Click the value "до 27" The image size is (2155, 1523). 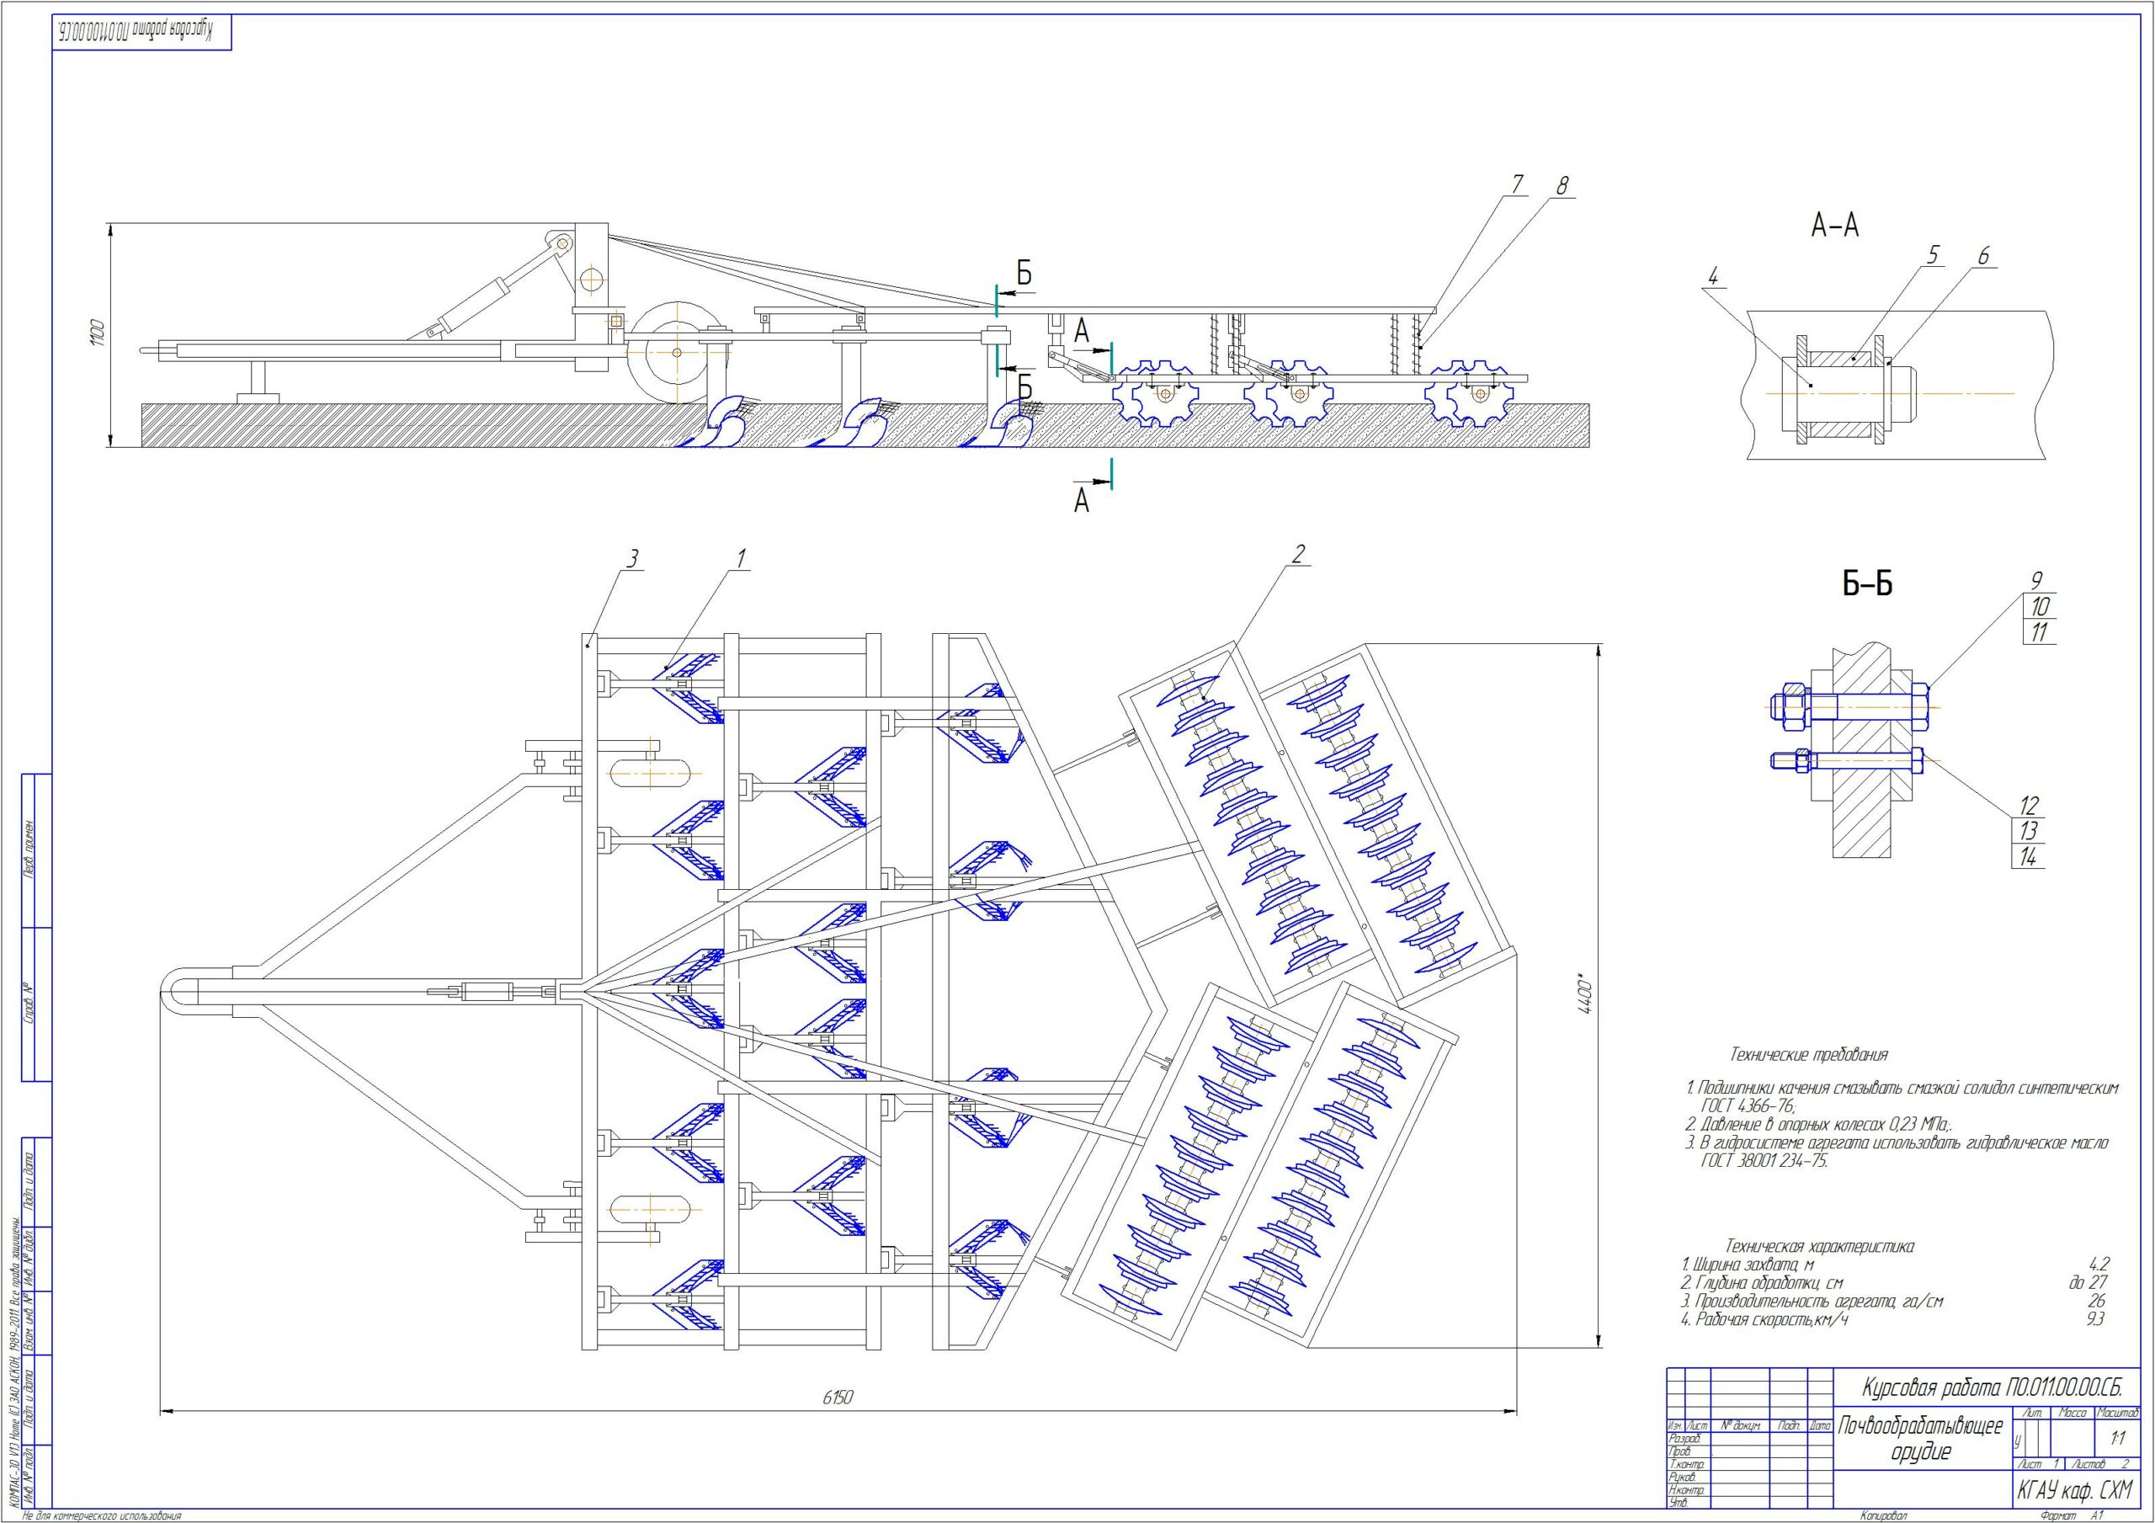click(x=2088, y=1282)
